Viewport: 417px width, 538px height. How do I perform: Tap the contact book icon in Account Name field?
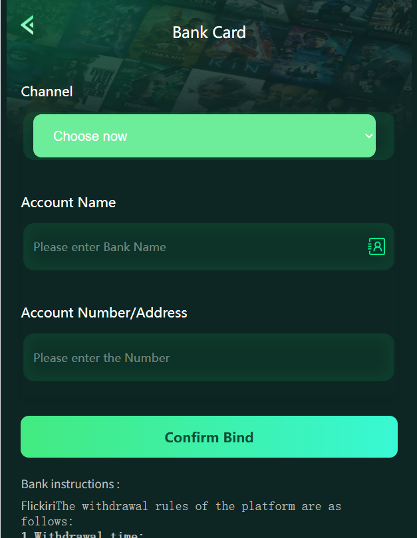376,246
